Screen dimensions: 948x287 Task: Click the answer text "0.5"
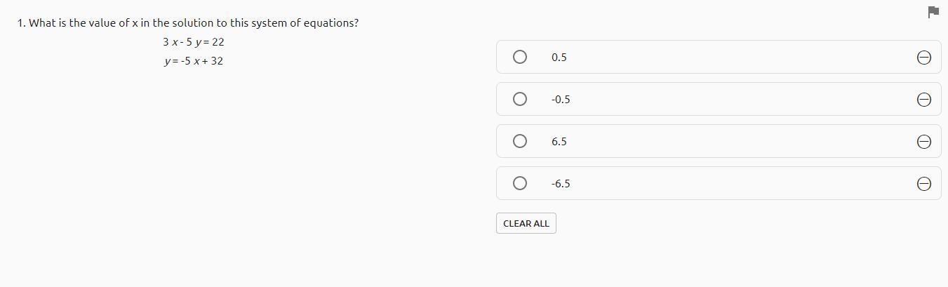[559, 58]
